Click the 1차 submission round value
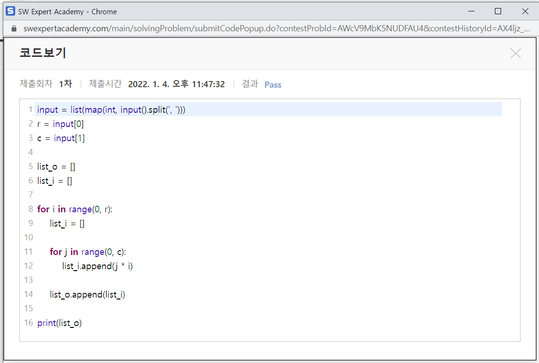 point(65,84)
